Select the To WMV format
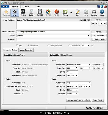The image size is (108, 115). 48,13
